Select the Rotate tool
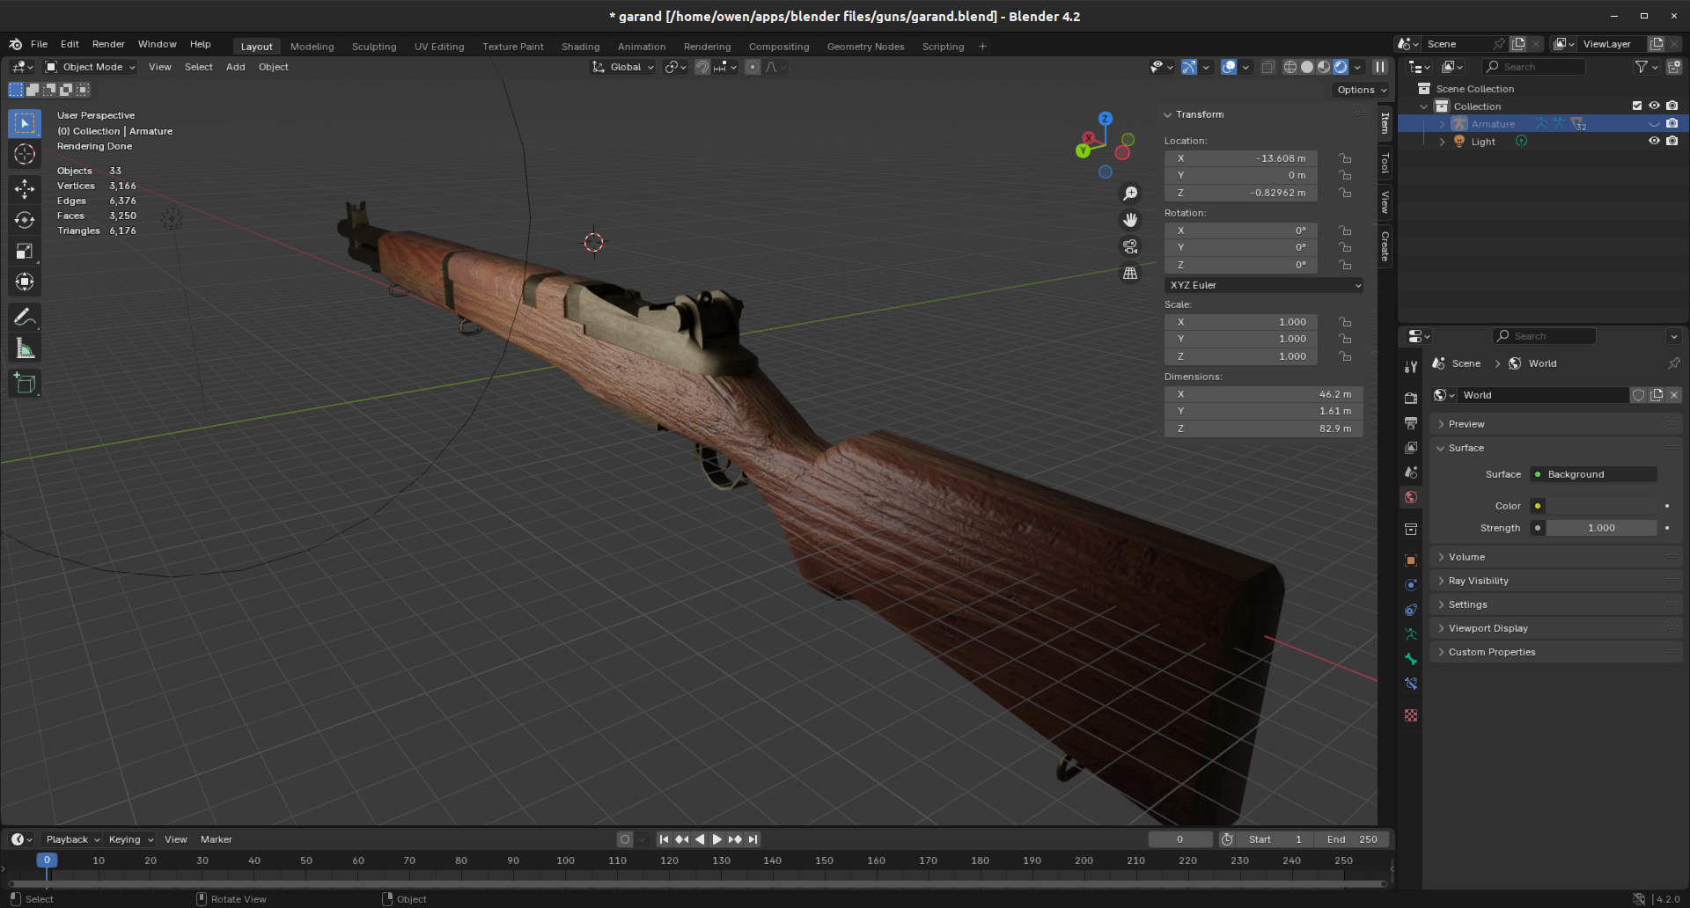Viewport: 1690px width, 908px height. [x=25, y=220]
